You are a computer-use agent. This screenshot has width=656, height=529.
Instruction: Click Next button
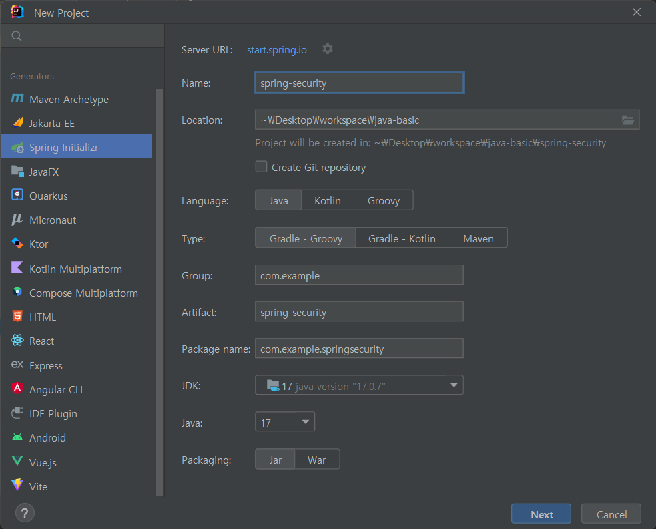point(541,514)
